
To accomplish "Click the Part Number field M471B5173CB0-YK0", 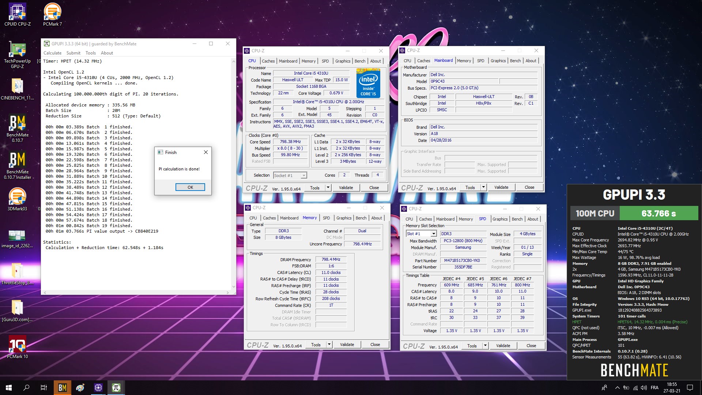I will [464, 260].
